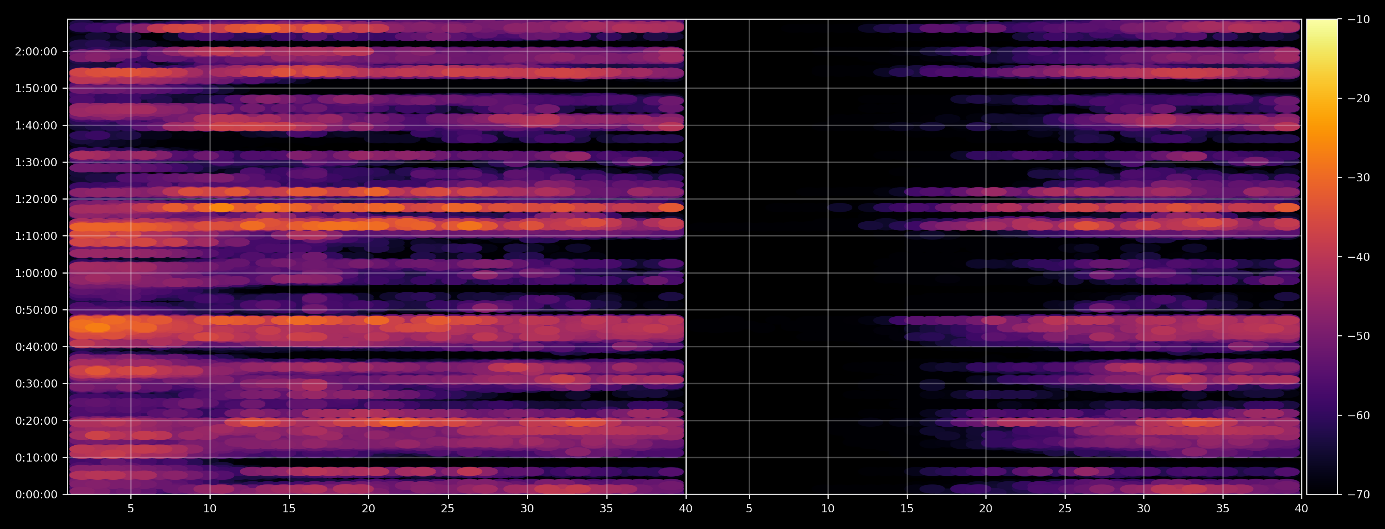Click x-axis tick 25 under left heatmap
The width and height of the screenshot is (1385, 529).
point(448,508)
